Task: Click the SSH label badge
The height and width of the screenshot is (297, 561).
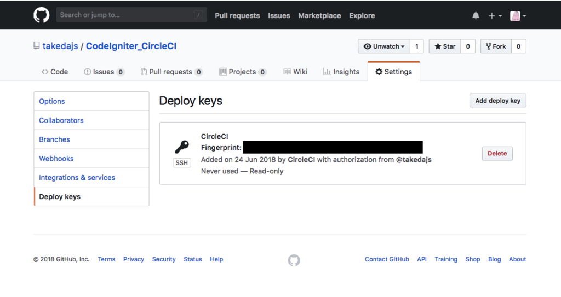Action: tap(182, 162)
